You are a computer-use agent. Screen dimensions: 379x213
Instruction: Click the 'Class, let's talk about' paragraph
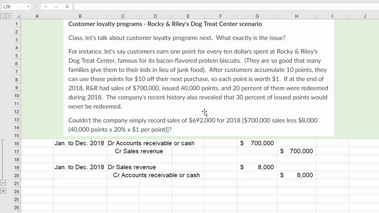tap(177, 38)
